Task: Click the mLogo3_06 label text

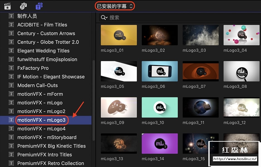Action: (x=153, y=86)
